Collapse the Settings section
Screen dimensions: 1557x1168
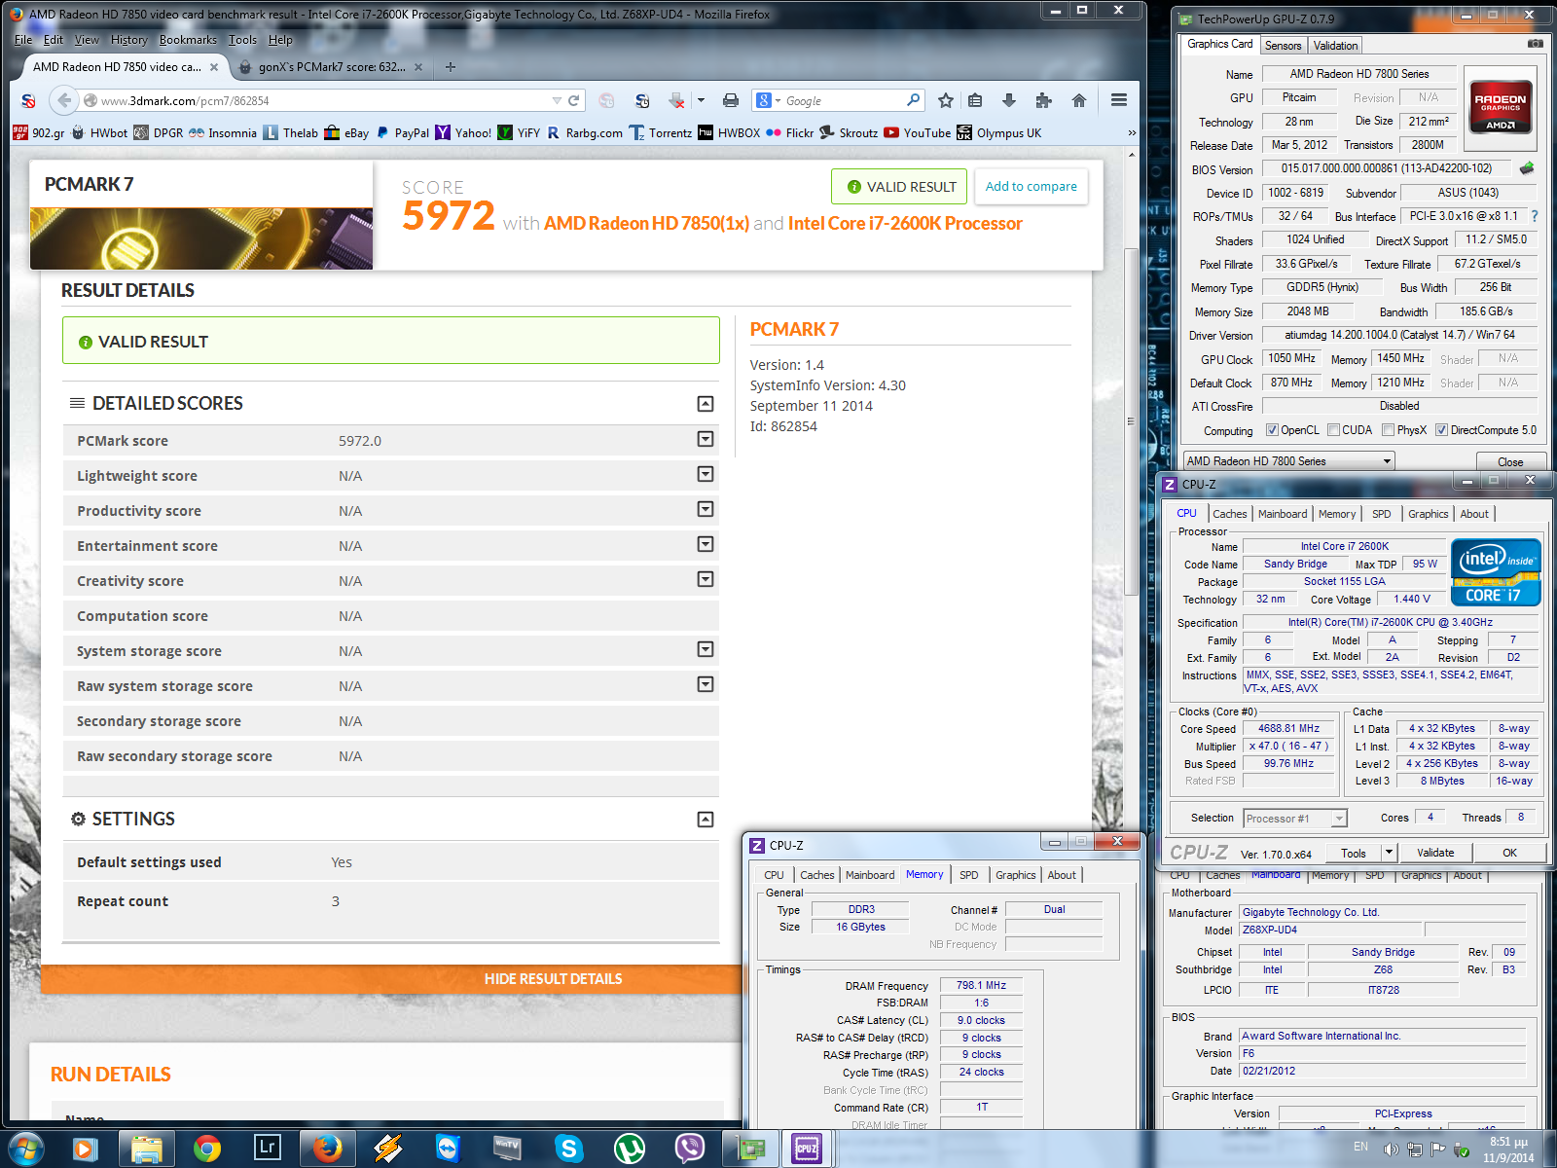pyautogui.click(x=706, y=820)
